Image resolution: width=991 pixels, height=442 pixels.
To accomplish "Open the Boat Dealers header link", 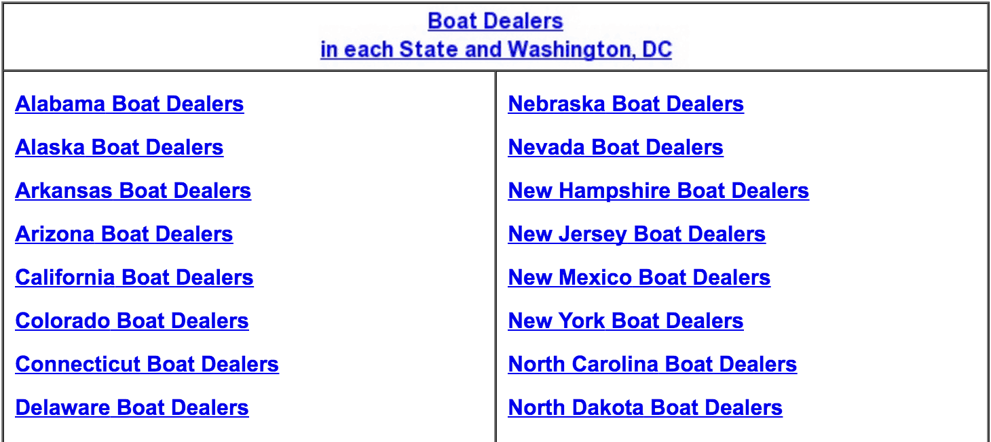I will (x=495, y=21).
